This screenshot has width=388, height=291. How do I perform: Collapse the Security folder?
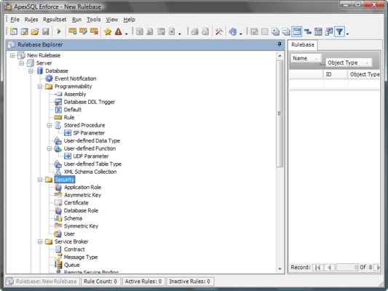(40, 180)
